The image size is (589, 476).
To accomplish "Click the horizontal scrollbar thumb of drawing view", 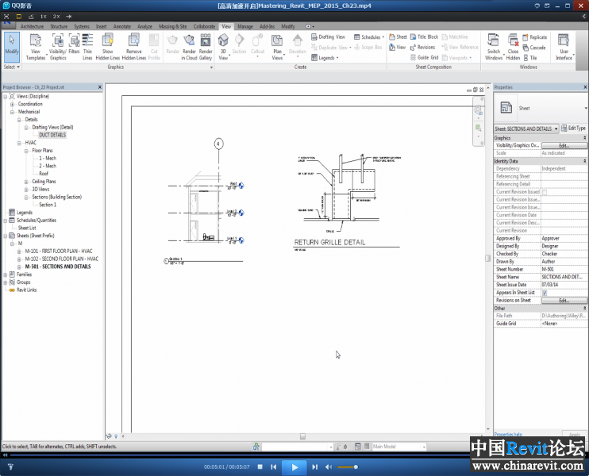I will tap(302, 436).
